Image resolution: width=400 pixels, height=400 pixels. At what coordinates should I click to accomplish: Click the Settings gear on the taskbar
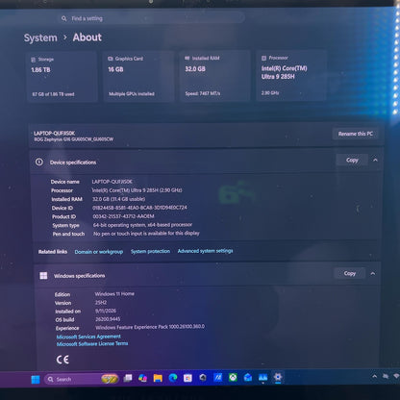(x=278, y=377)
